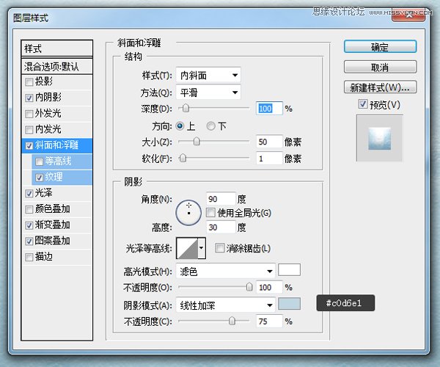
Task: Open the 等高线 contour sub-item
Action: [62, 161]
